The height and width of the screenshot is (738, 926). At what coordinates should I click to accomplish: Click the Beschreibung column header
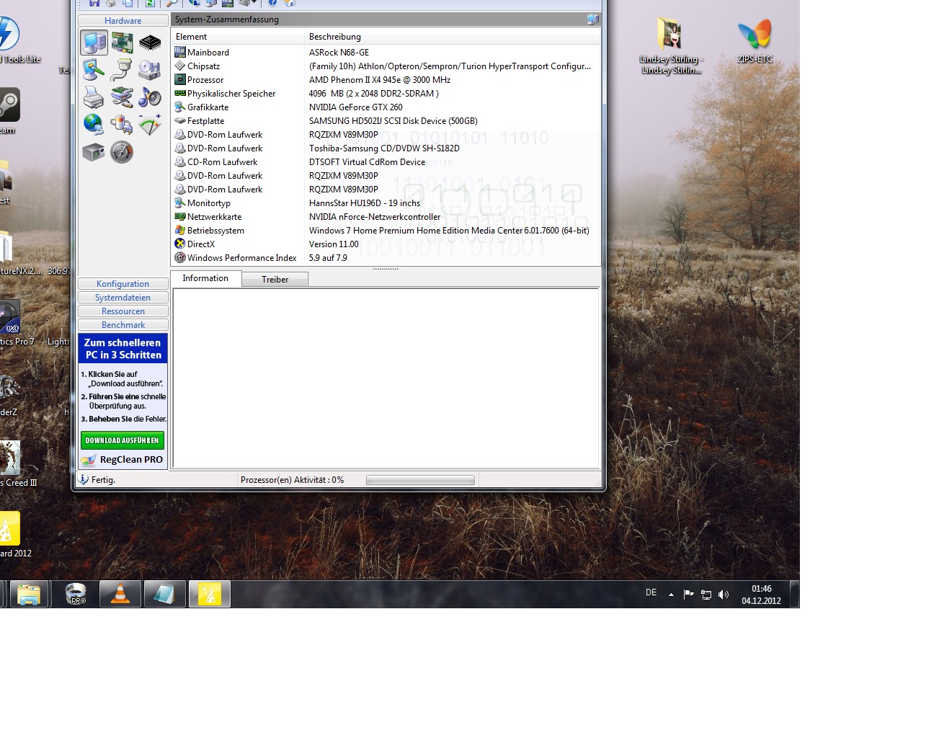(x=453, y=37)
